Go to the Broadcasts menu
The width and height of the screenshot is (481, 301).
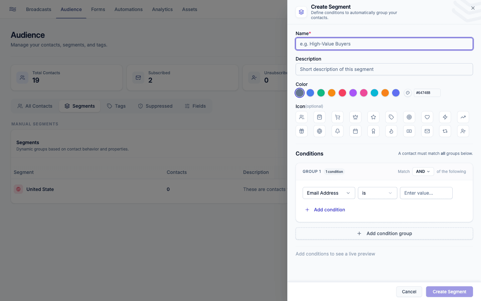click(39, 9)
